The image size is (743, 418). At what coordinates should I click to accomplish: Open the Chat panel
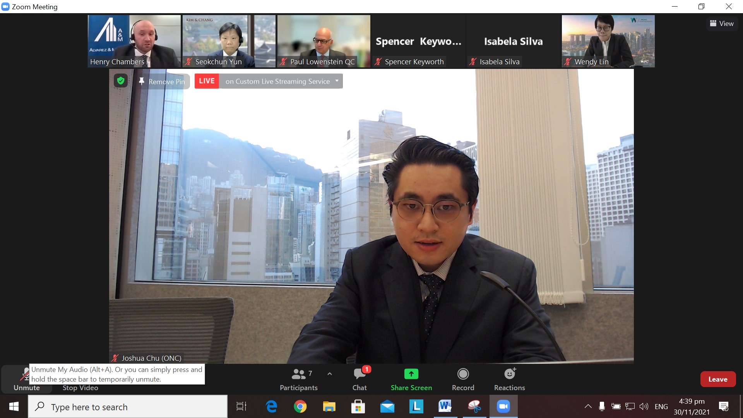360,379
